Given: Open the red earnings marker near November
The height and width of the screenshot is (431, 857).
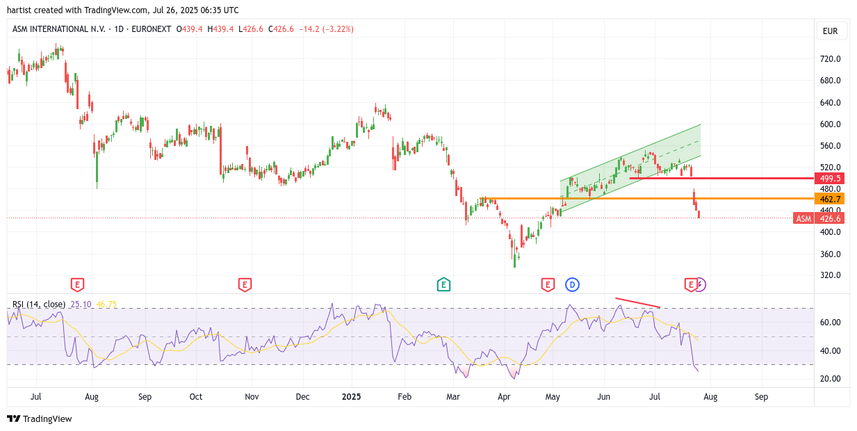Looking at the screenshot, I should pos(244,284).
